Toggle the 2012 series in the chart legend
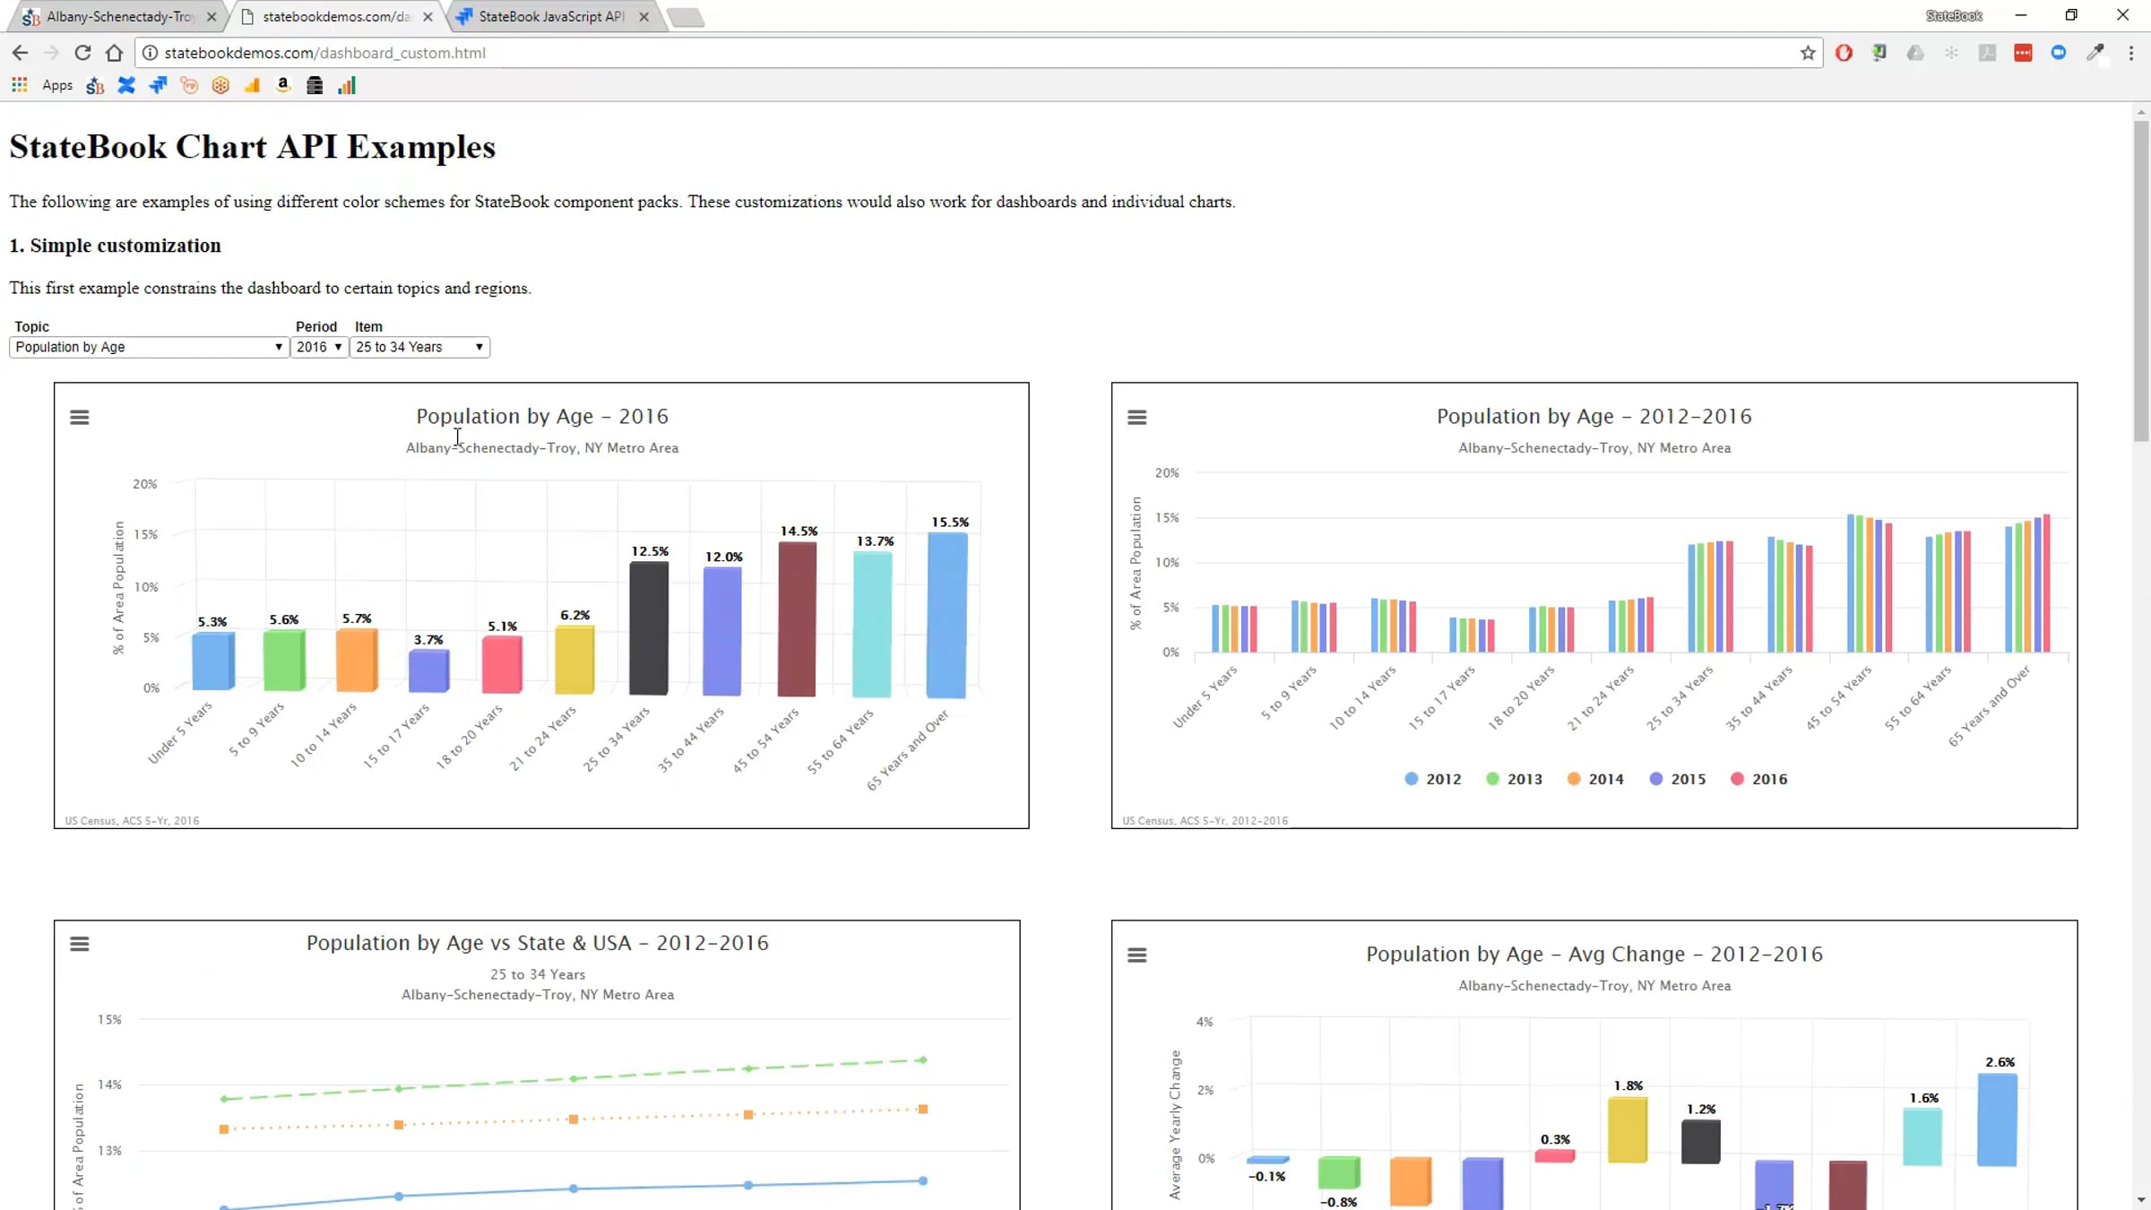The image size is (2151, 1210). [1433, 779]
